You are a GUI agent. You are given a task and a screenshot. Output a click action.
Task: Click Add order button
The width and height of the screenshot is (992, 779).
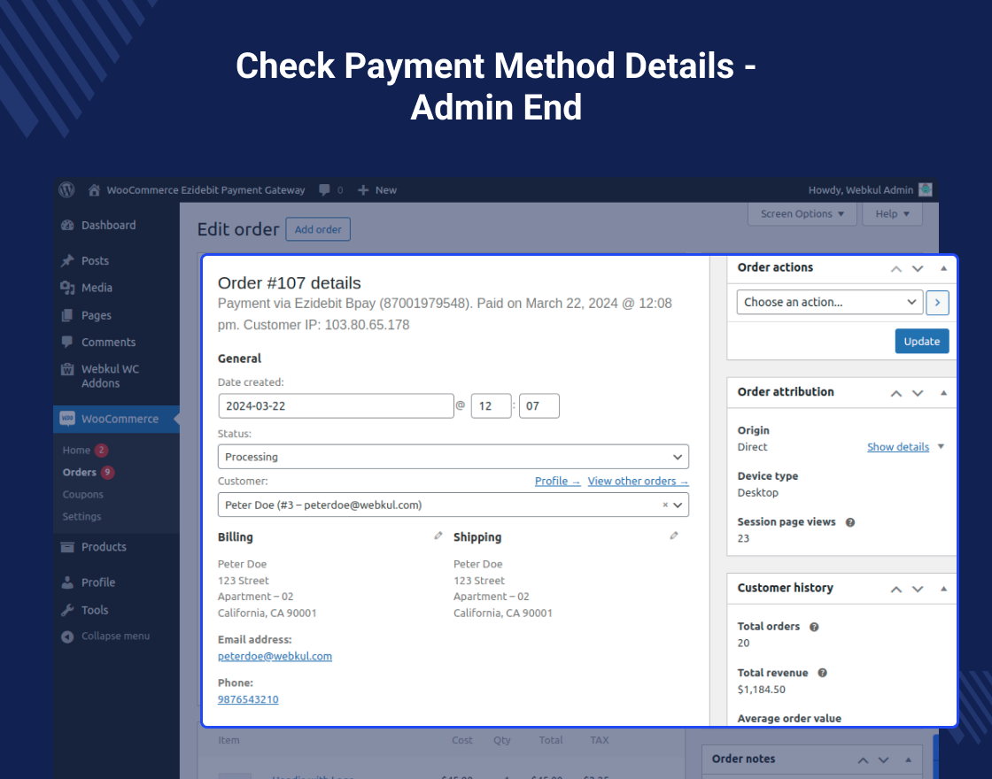pyautogui.click(x=318, y=229)
